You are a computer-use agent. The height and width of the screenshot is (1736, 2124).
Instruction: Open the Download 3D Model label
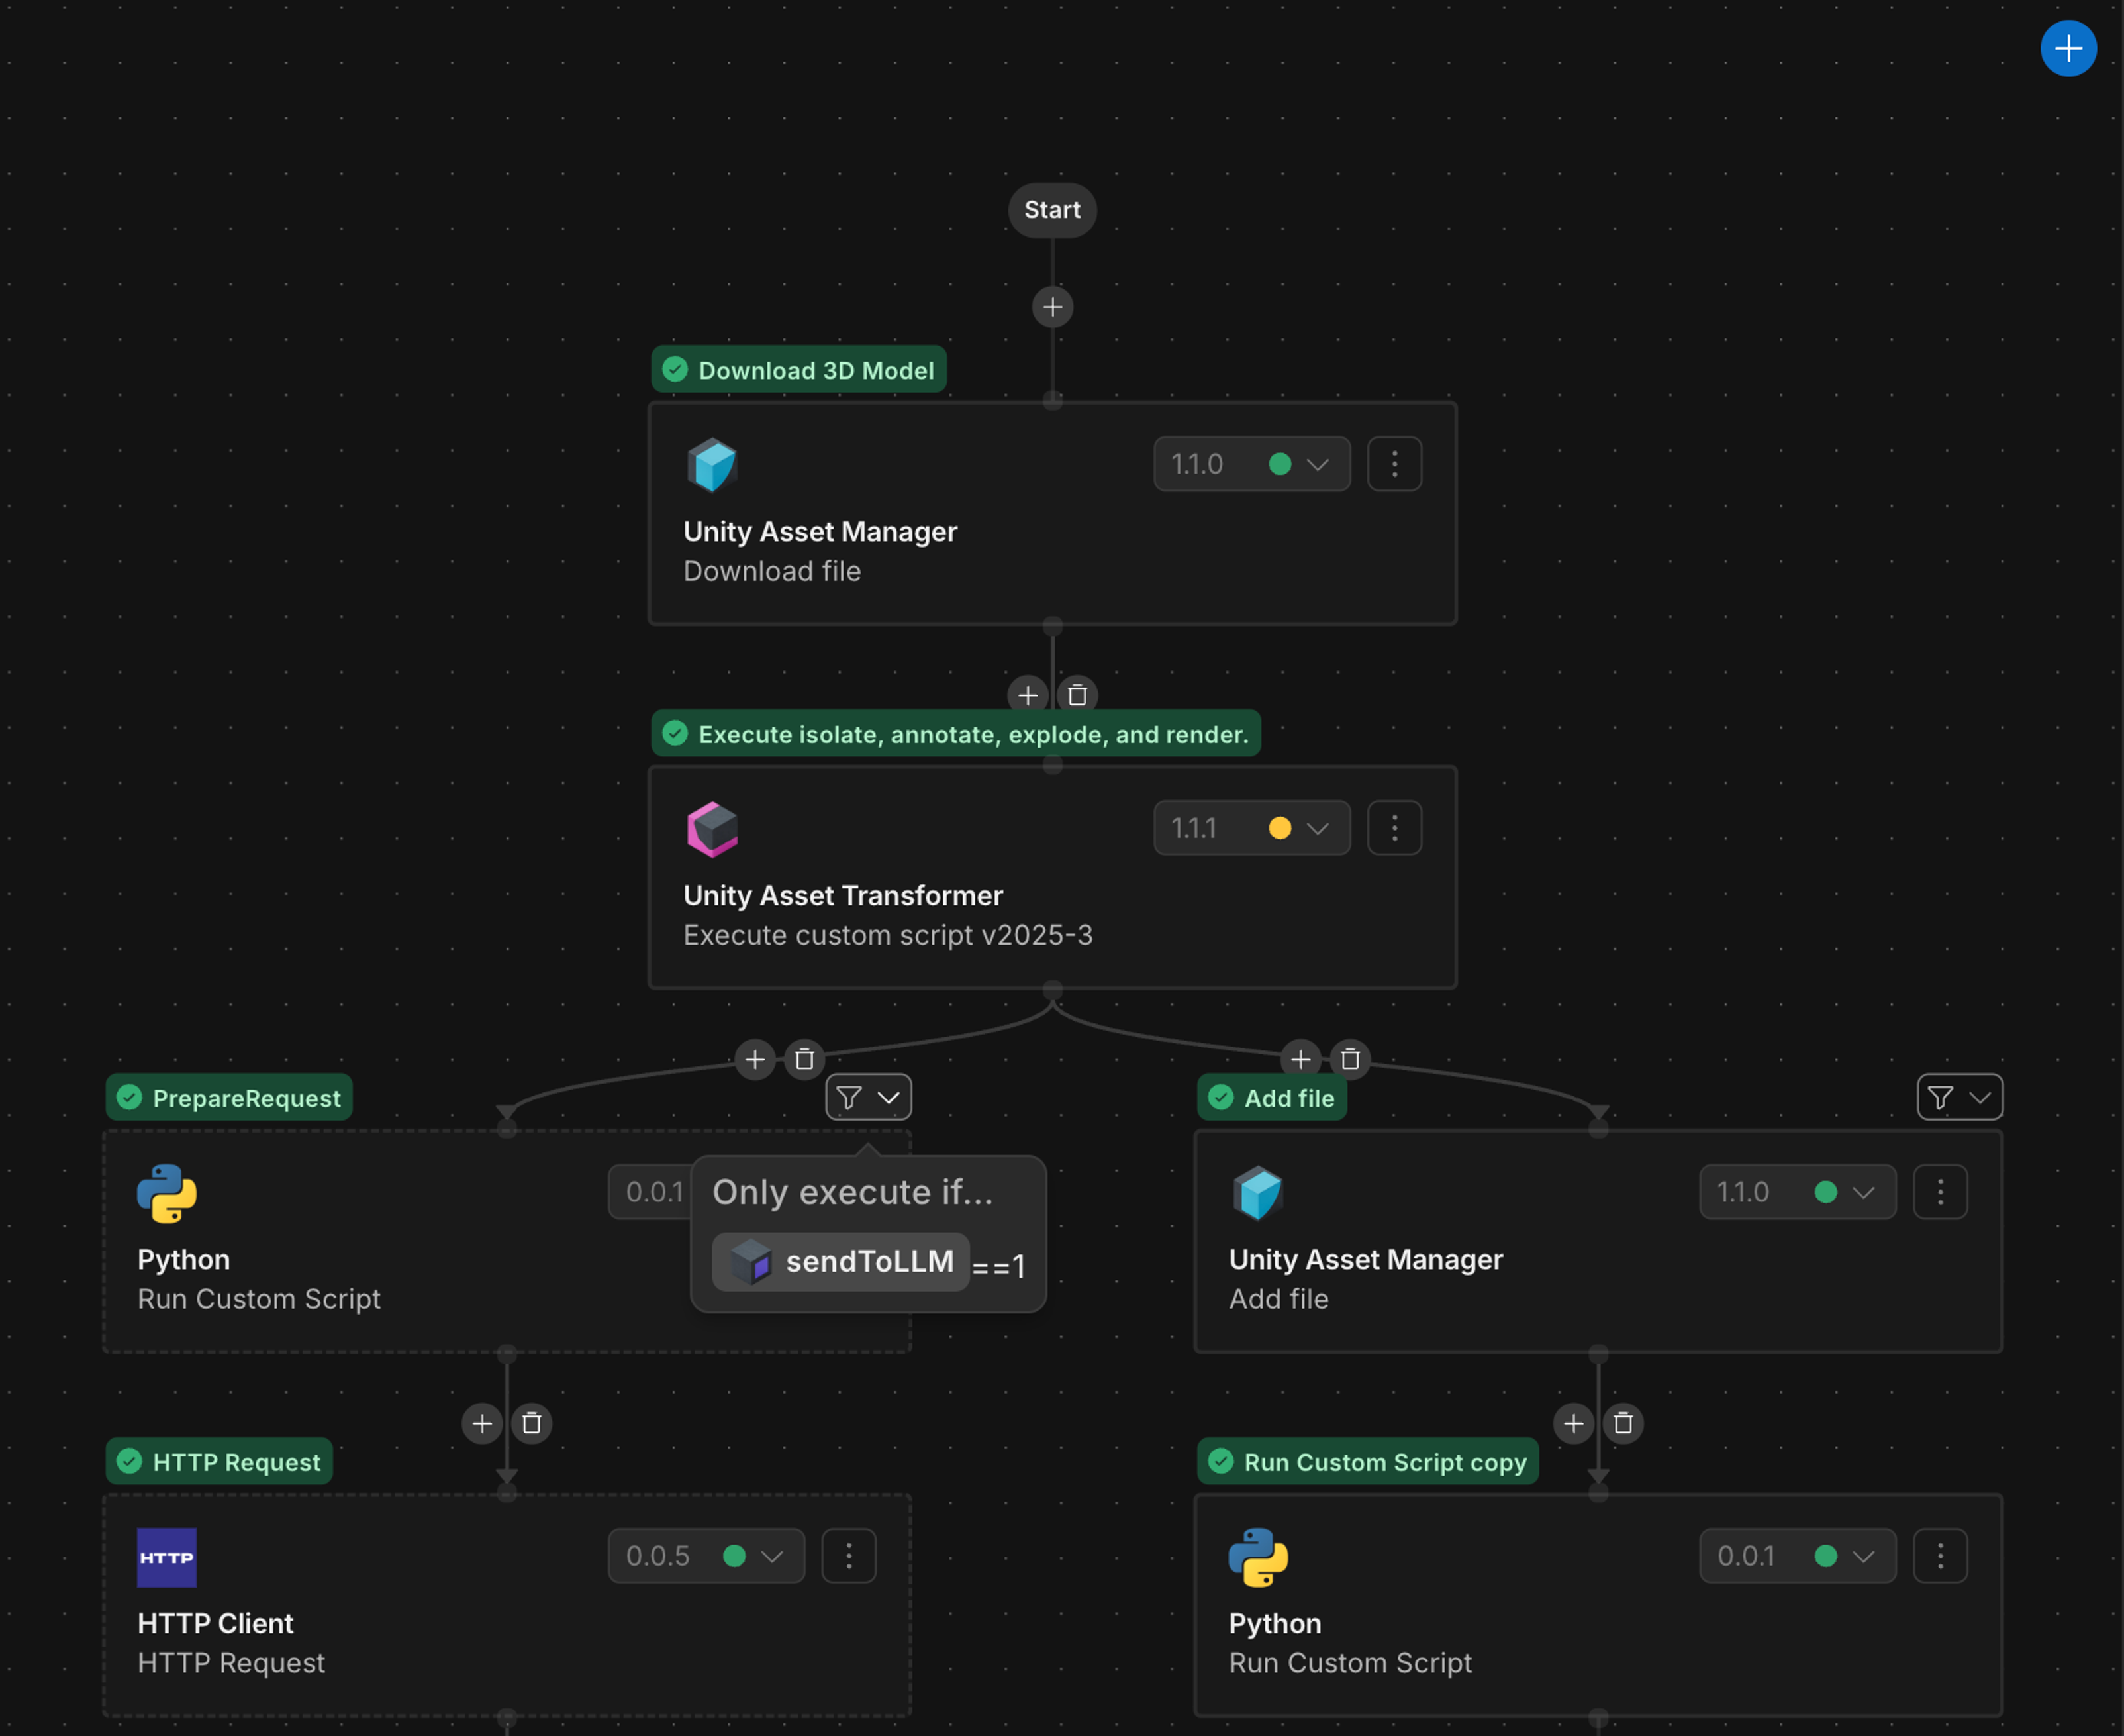coord(798,370)
